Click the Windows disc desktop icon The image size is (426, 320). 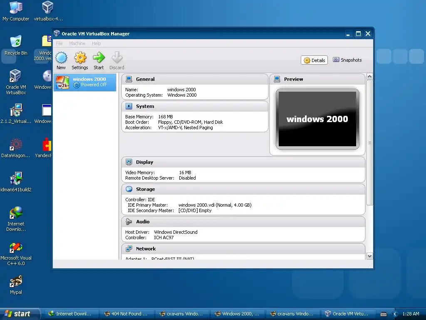coord(43,80)
